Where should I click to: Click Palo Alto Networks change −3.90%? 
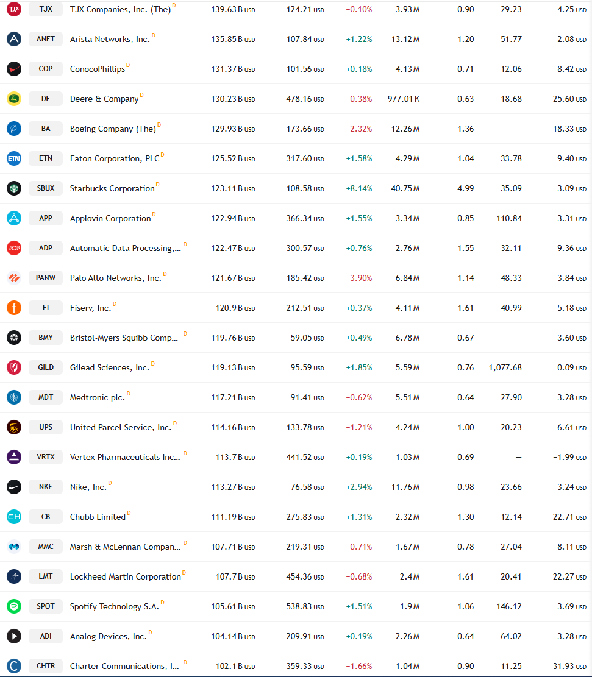pos(358,278)
